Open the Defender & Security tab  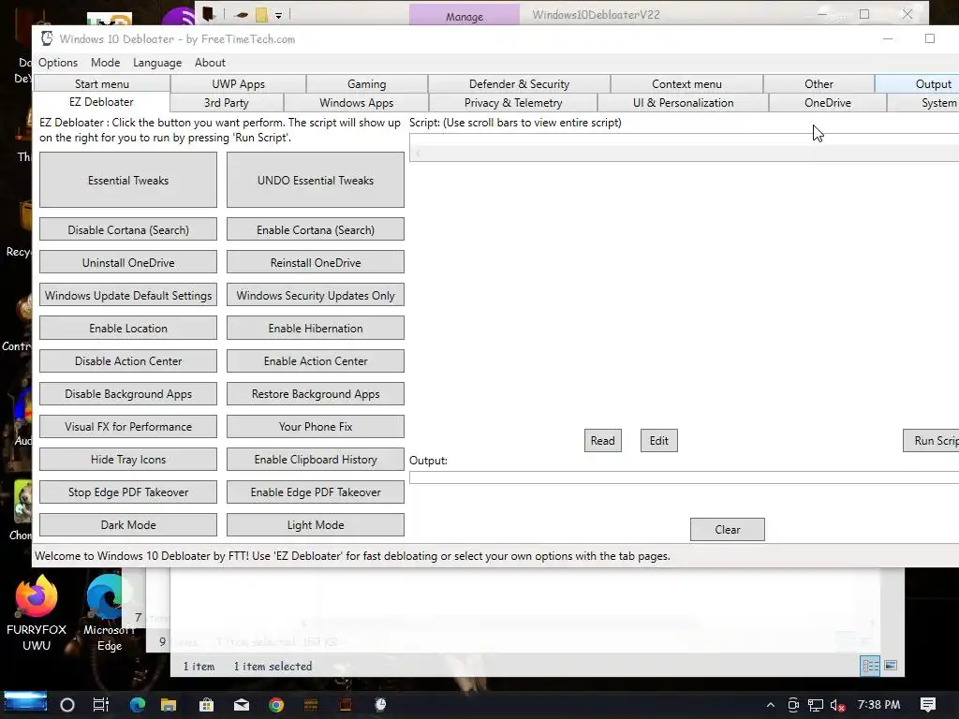pos(519,83)
